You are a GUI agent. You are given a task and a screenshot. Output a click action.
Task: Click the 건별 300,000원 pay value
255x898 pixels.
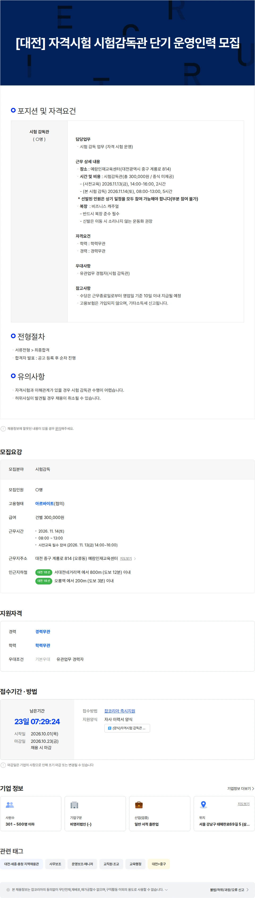tap(50, 518)
